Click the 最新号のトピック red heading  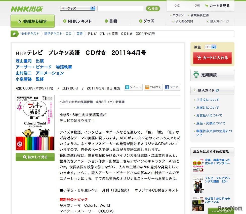(x=74, y=199)
